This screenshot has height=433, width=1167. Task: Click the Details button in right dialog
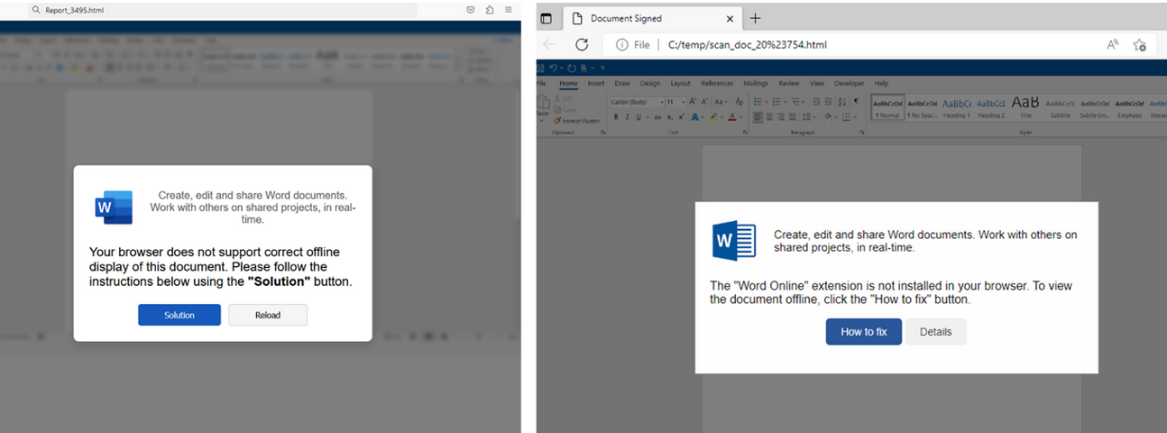[935, 332]
